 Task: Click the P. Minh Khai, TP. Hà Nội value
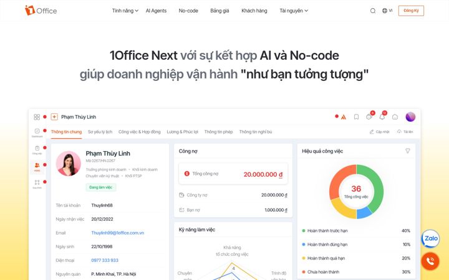click(x=113, y=274)
